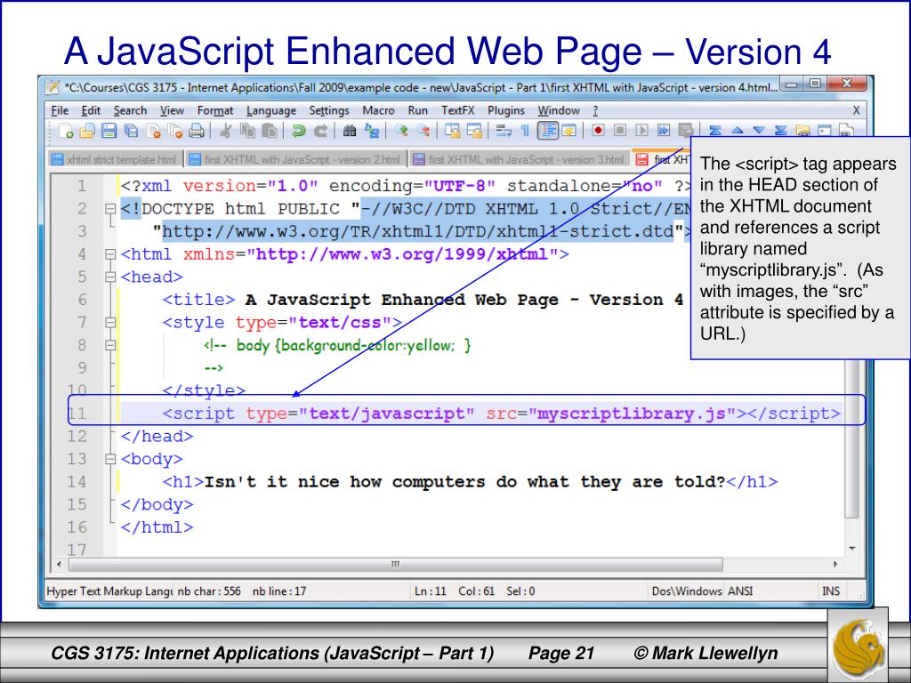Click the Dos\Windows status bar entry
This screenshot has width=911, height=683.
[x=687, y=591]
